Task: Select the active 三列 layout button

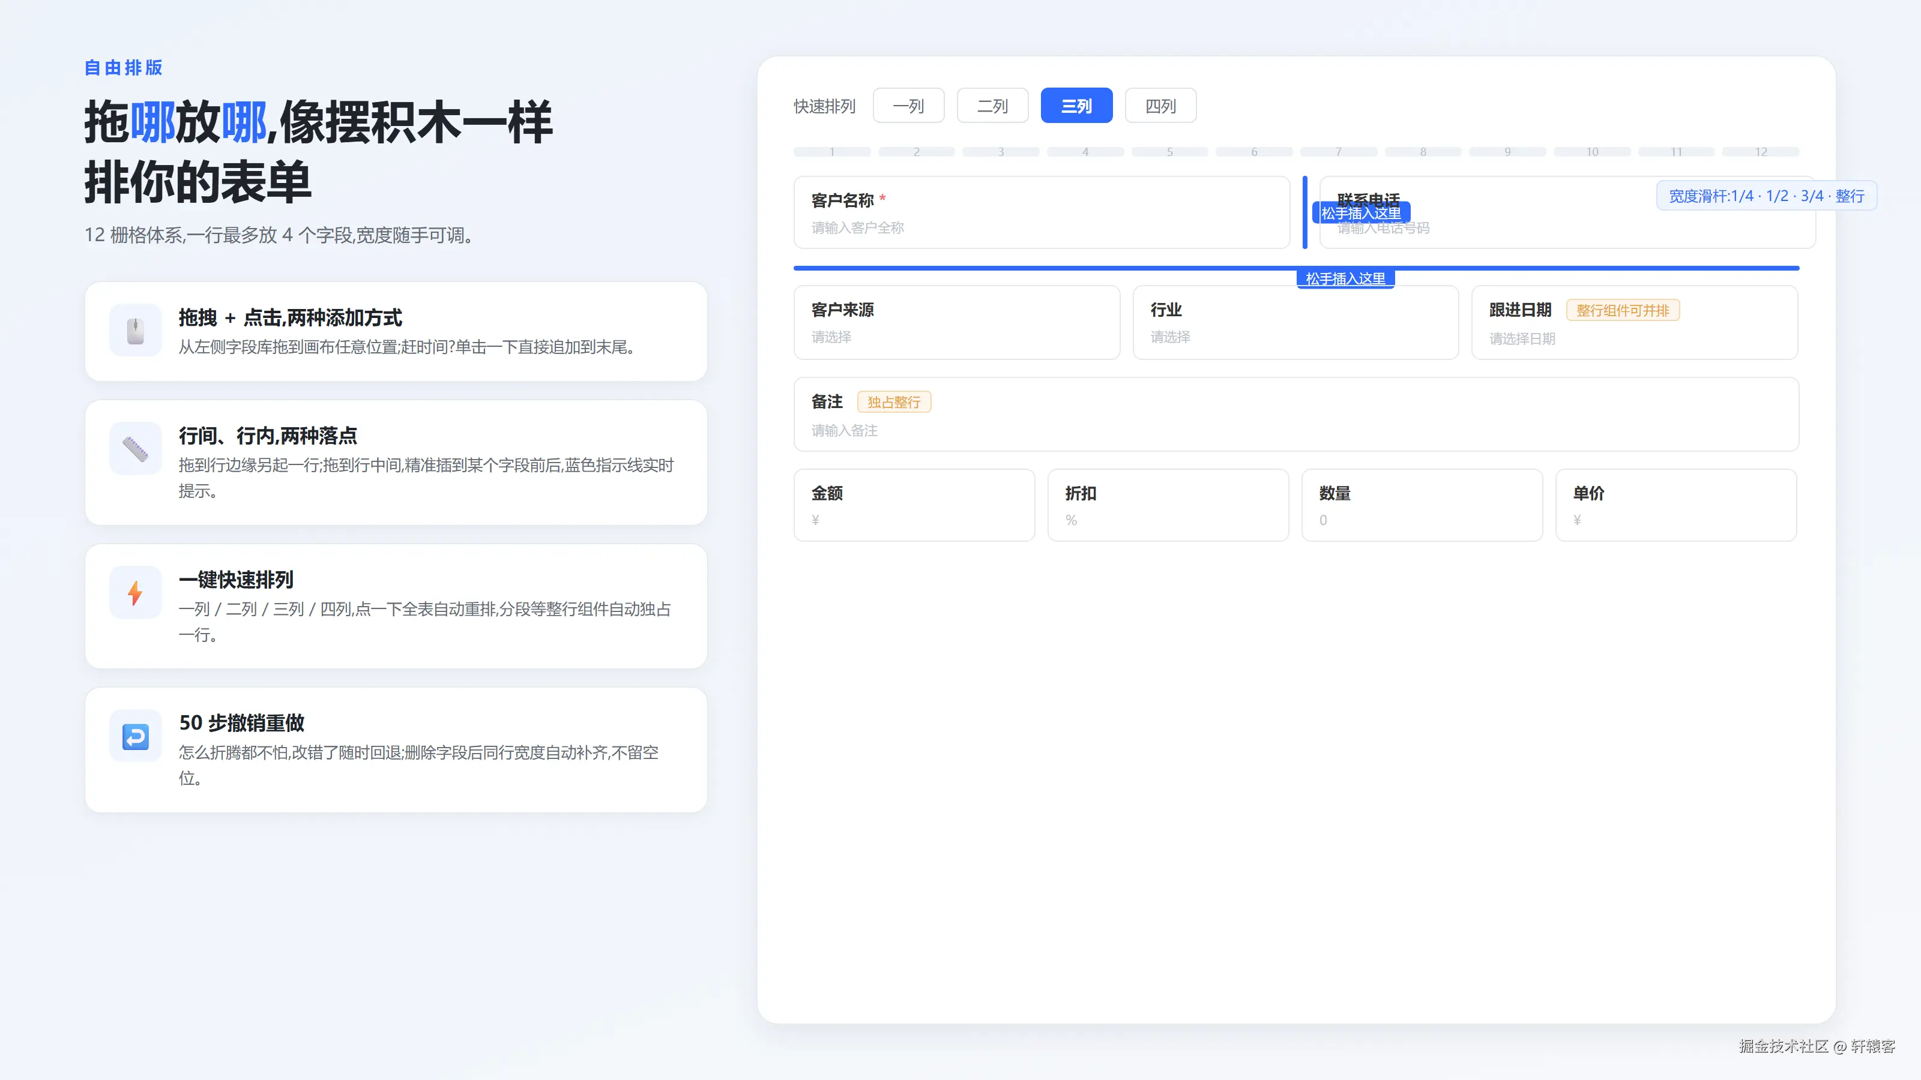Action: coord(1077,106)
